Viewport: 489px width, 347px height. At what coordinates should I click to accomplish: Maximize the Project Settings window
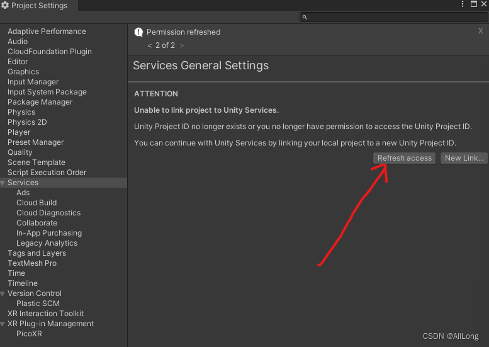tap(474, 4)
